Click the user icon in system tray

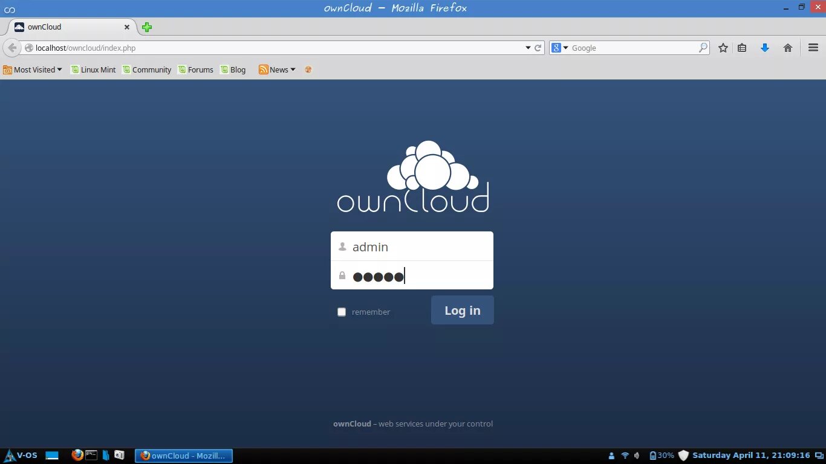[611, 456]
